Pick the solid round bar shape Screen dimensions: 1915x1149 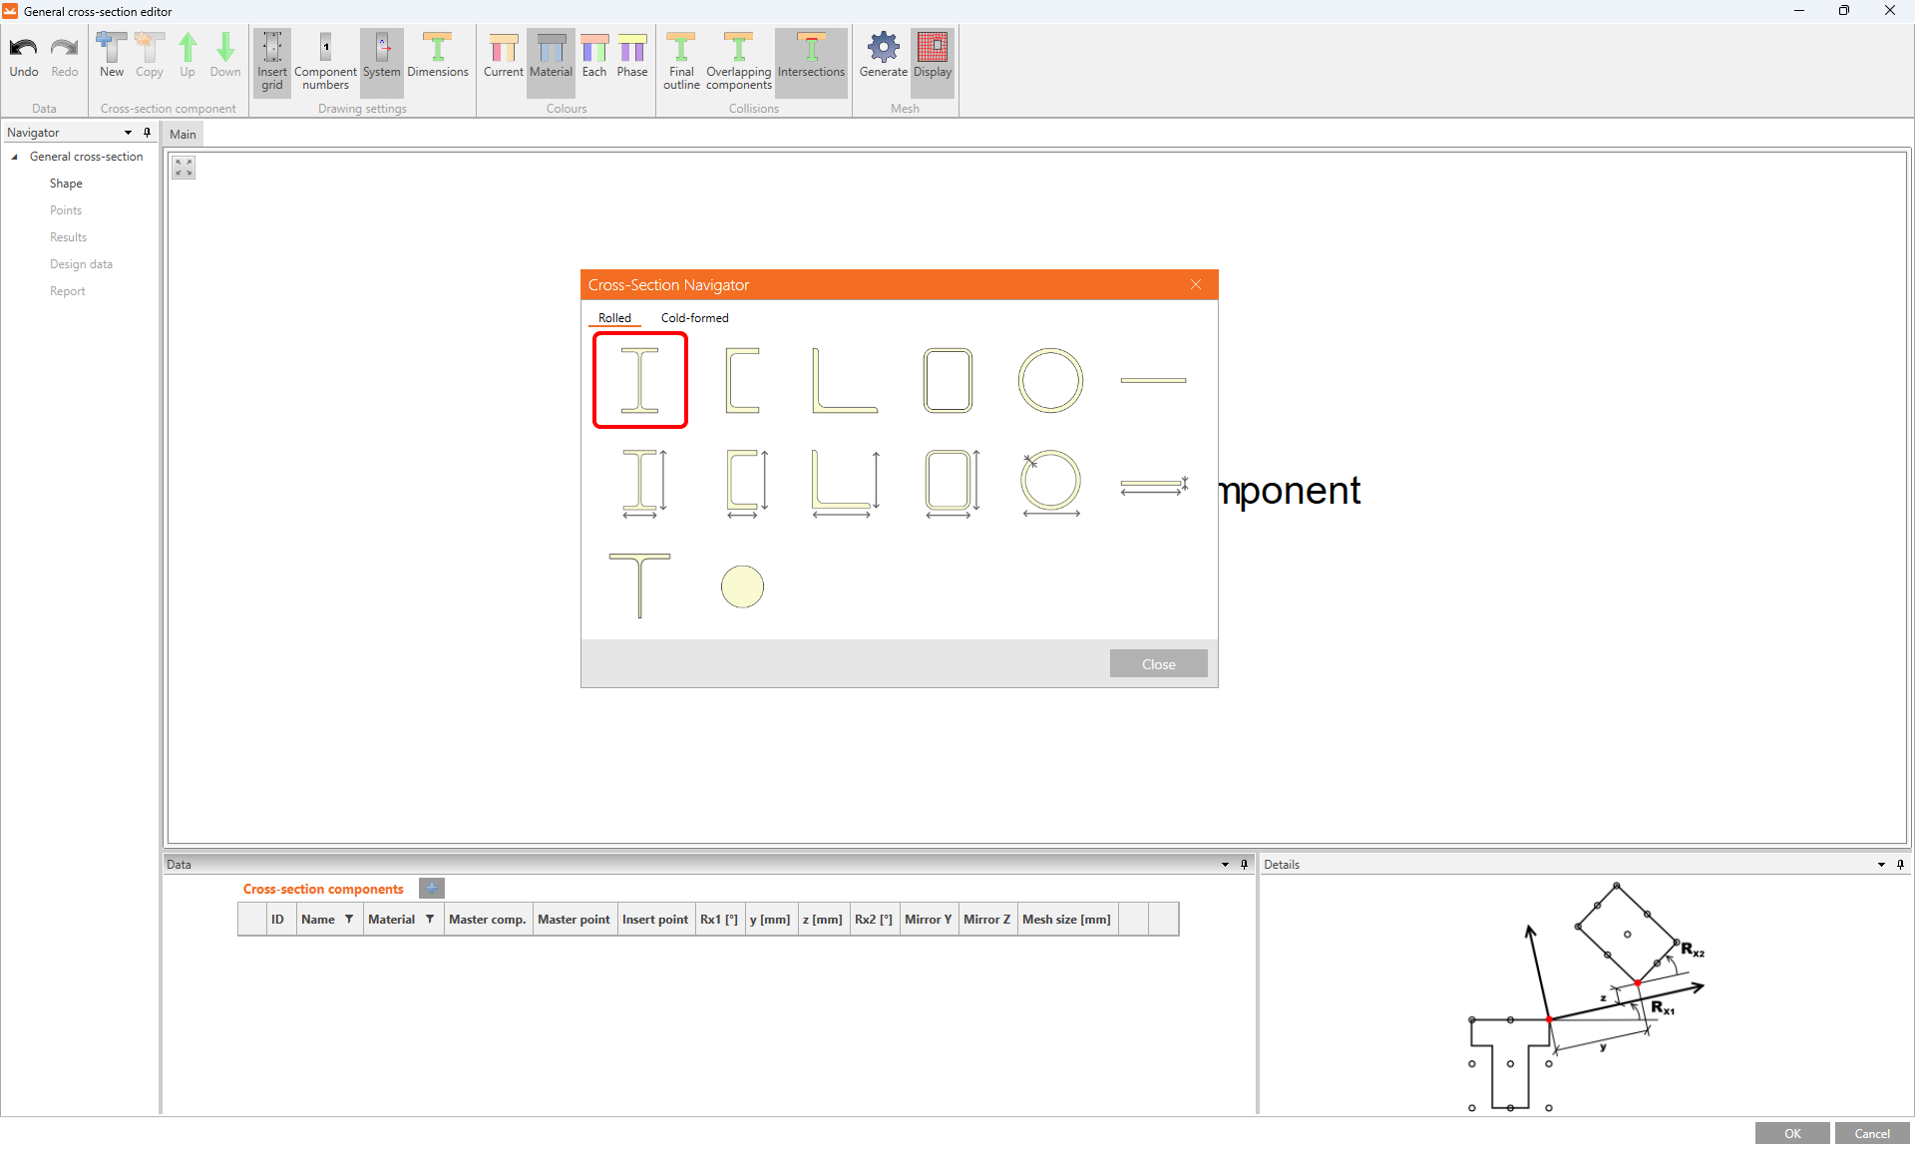pyautogui.click(x=742, y=586)
